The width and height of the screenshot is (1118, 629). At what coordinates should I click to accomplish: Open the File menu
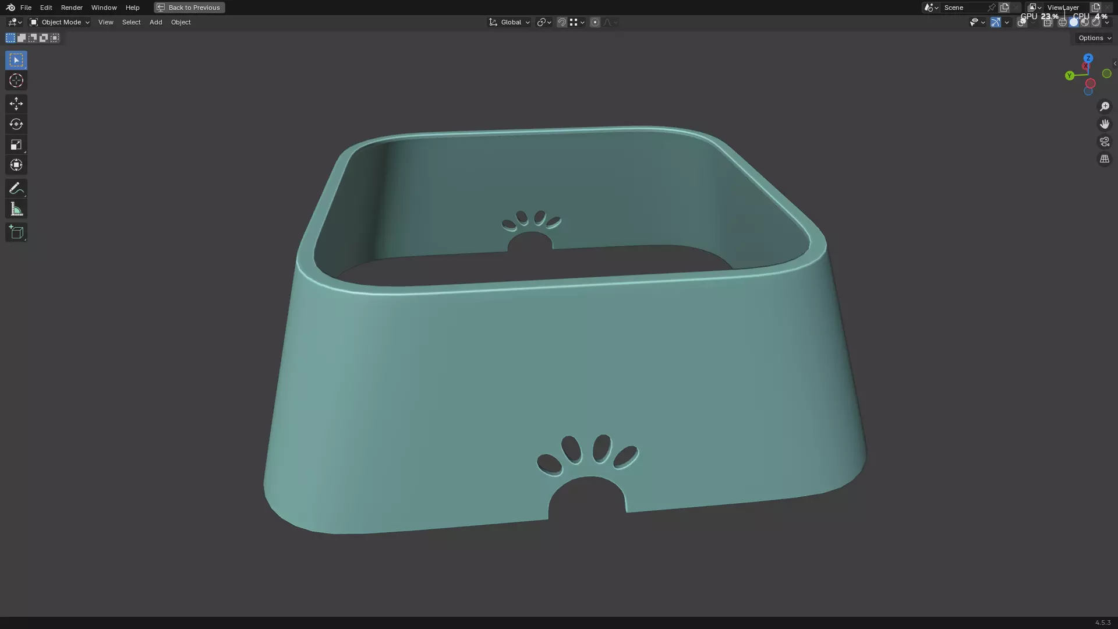26,8
